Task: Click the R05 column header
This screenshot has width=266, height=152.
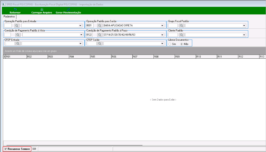Action: [x=101, y=57]
